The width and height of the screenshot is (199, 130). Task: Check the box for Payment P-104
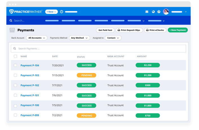click(x=15, y=65)
